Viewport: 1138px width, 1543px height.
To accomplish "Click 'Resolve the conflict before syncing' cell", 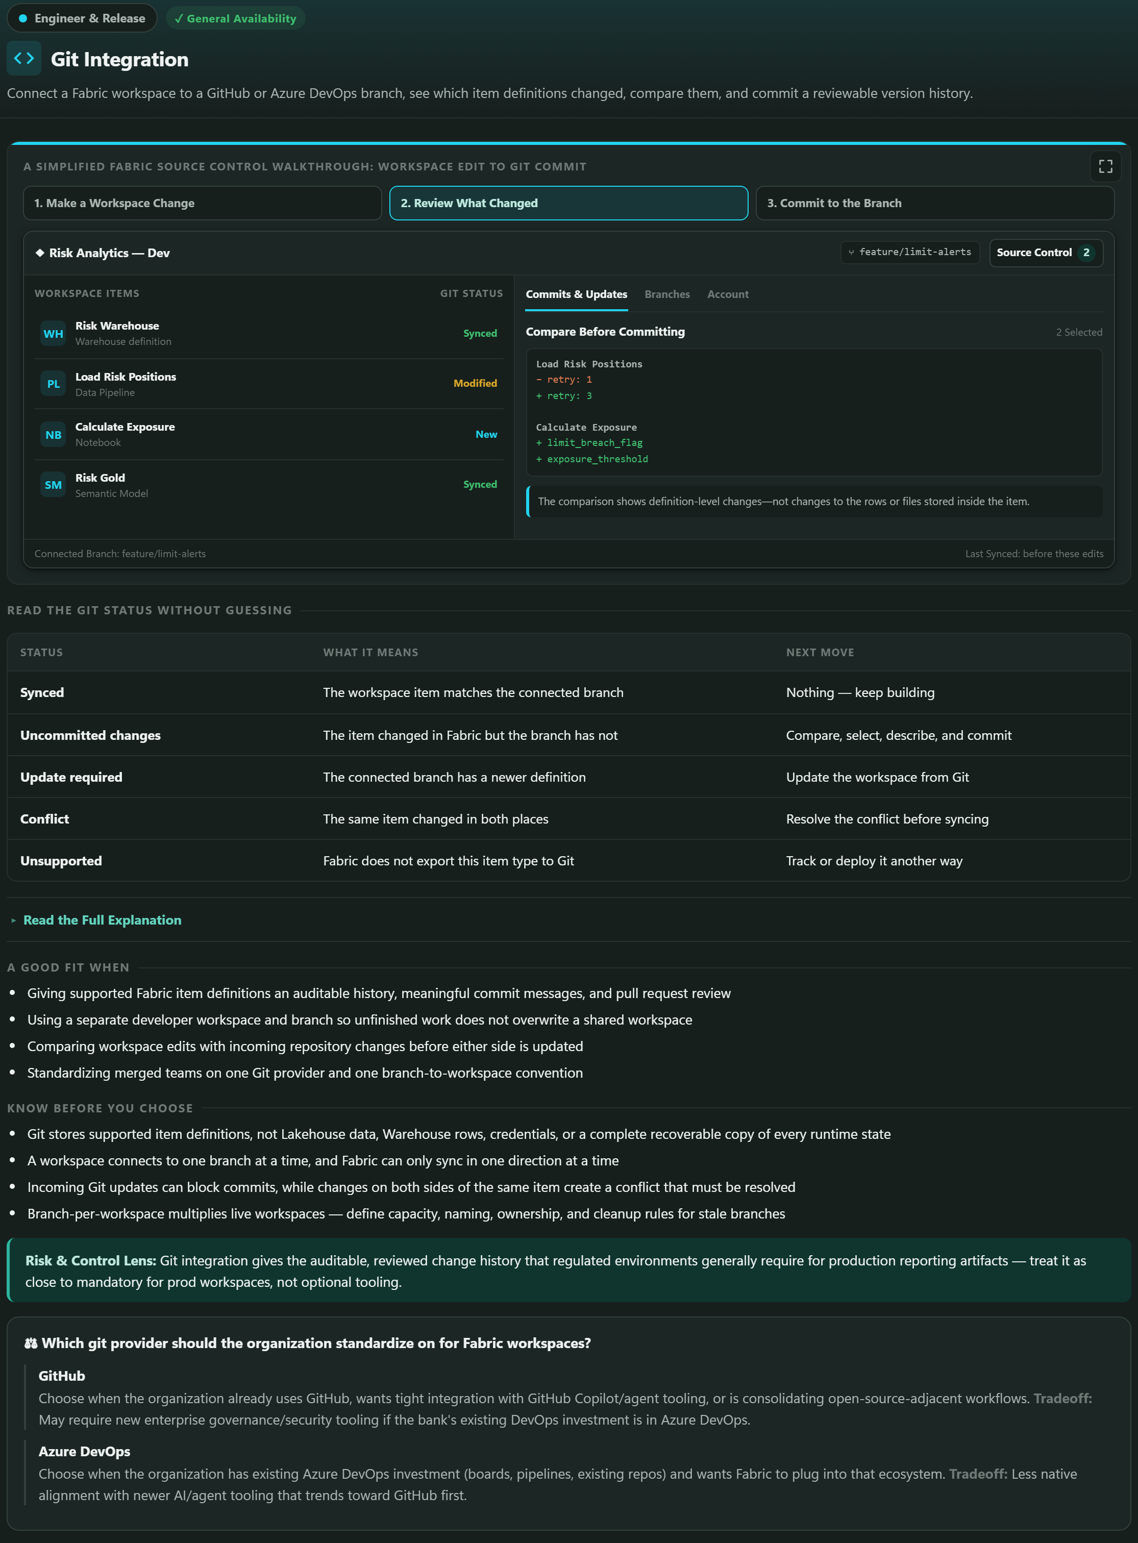I will click(x=886, y=819).
